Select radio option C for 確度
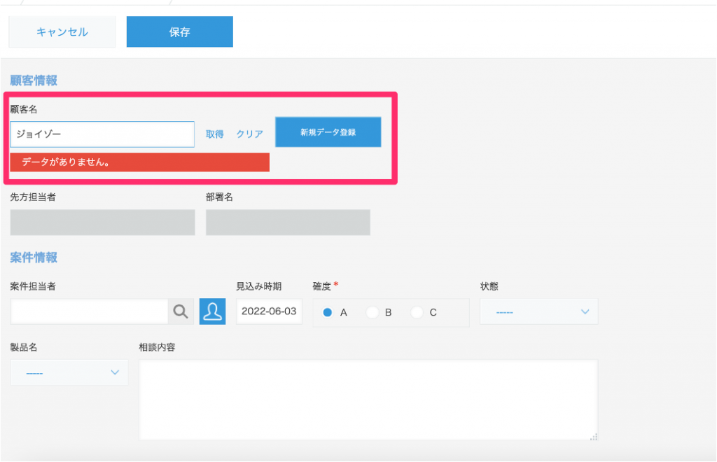717x462 pixels. pos(417,313)
